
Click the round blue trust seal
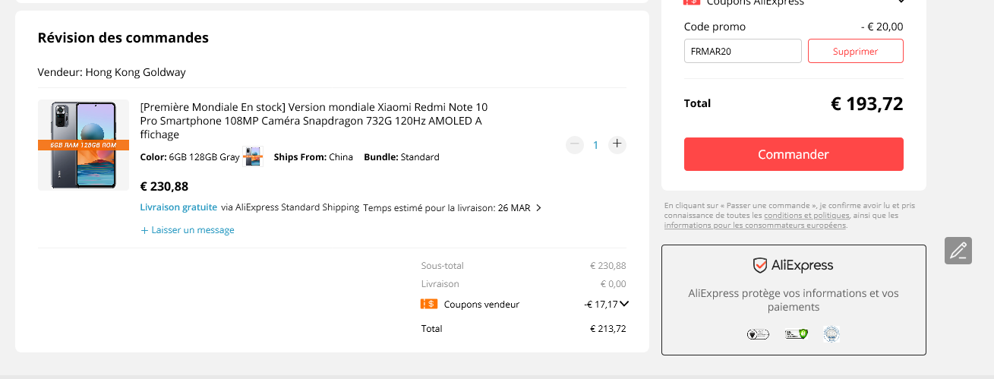click(831, 334)
